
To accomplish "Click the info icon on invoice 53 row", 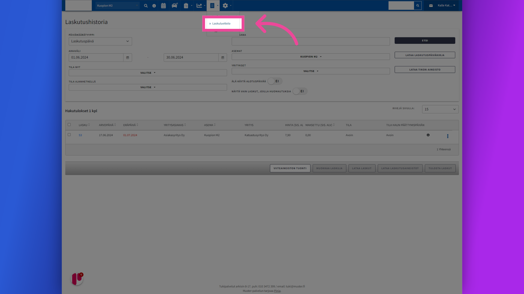I will [428, 135].
